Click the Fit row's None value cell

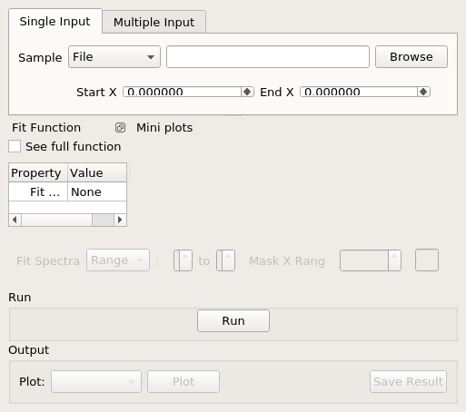click(x=97, y=191)
